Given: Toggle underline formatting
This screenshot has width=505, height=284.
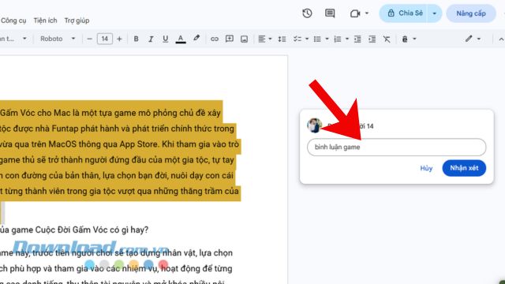Looking at the screenshot, I should pos(165,39).
